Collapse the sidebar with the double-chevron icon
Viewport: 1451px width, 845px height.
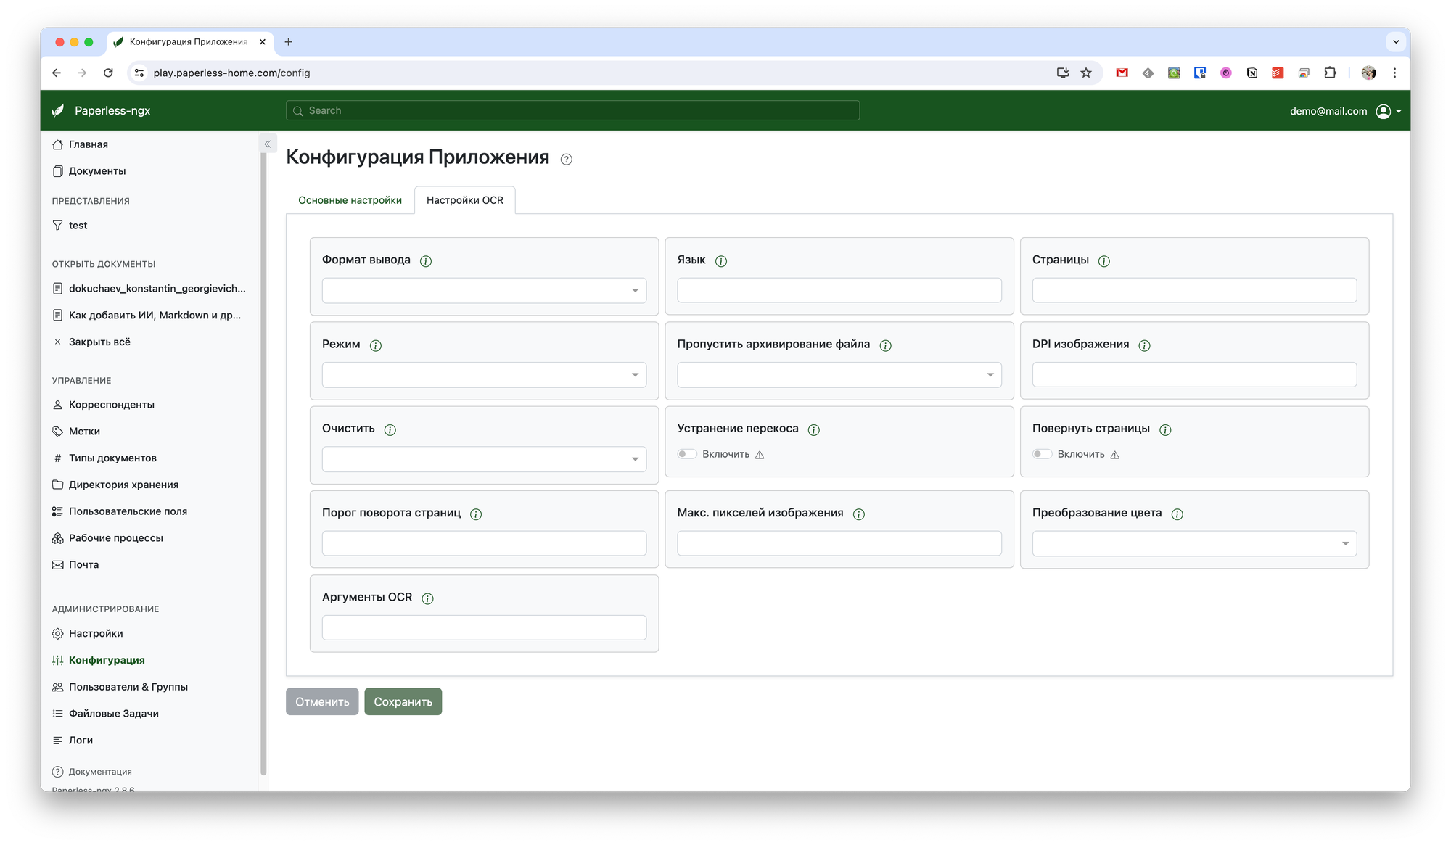(268, 144)
